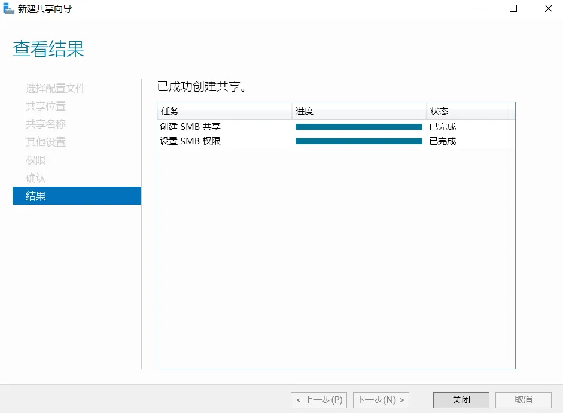Minimize the 新建共享向导 window
This screenshot has height=413, width=563.
(478, 9)
